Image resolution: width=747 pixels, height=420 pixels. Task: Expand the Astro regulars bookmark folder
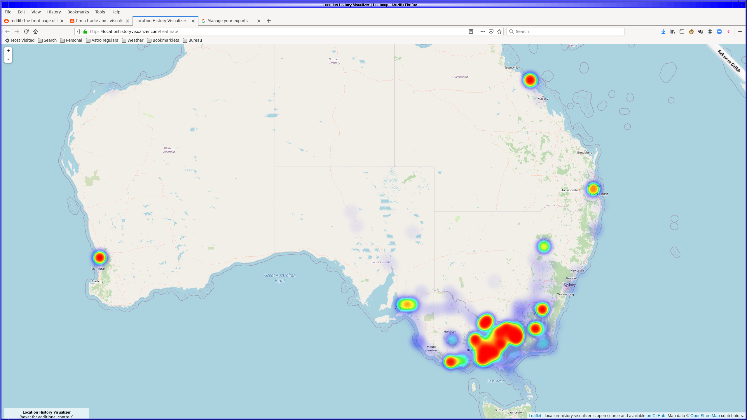pyautogui.click(x=102, y=40)
